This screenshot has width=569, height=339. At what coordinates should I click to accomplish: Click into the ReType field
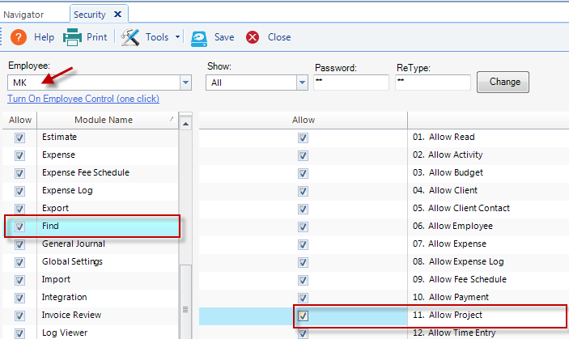click(x=433, y=83)
